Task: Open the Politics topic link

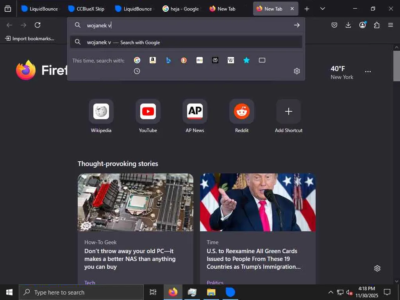Action: [x=215, y=282]
